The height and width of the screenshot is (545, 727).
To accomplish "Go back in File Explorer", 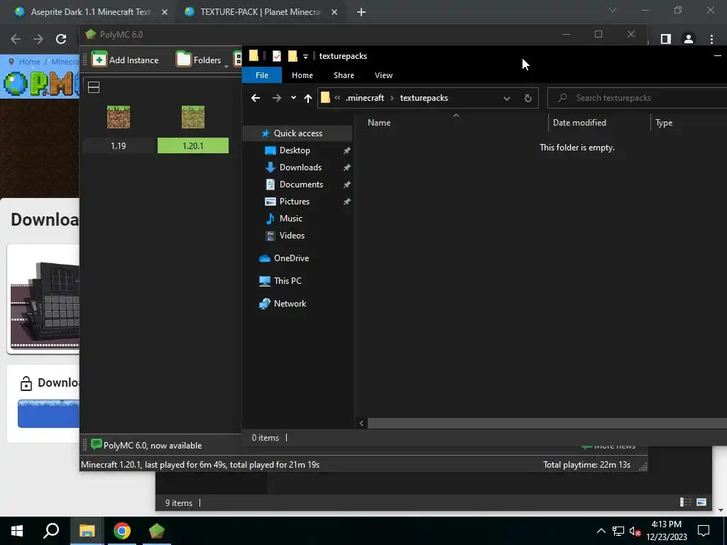I will 256,98.
